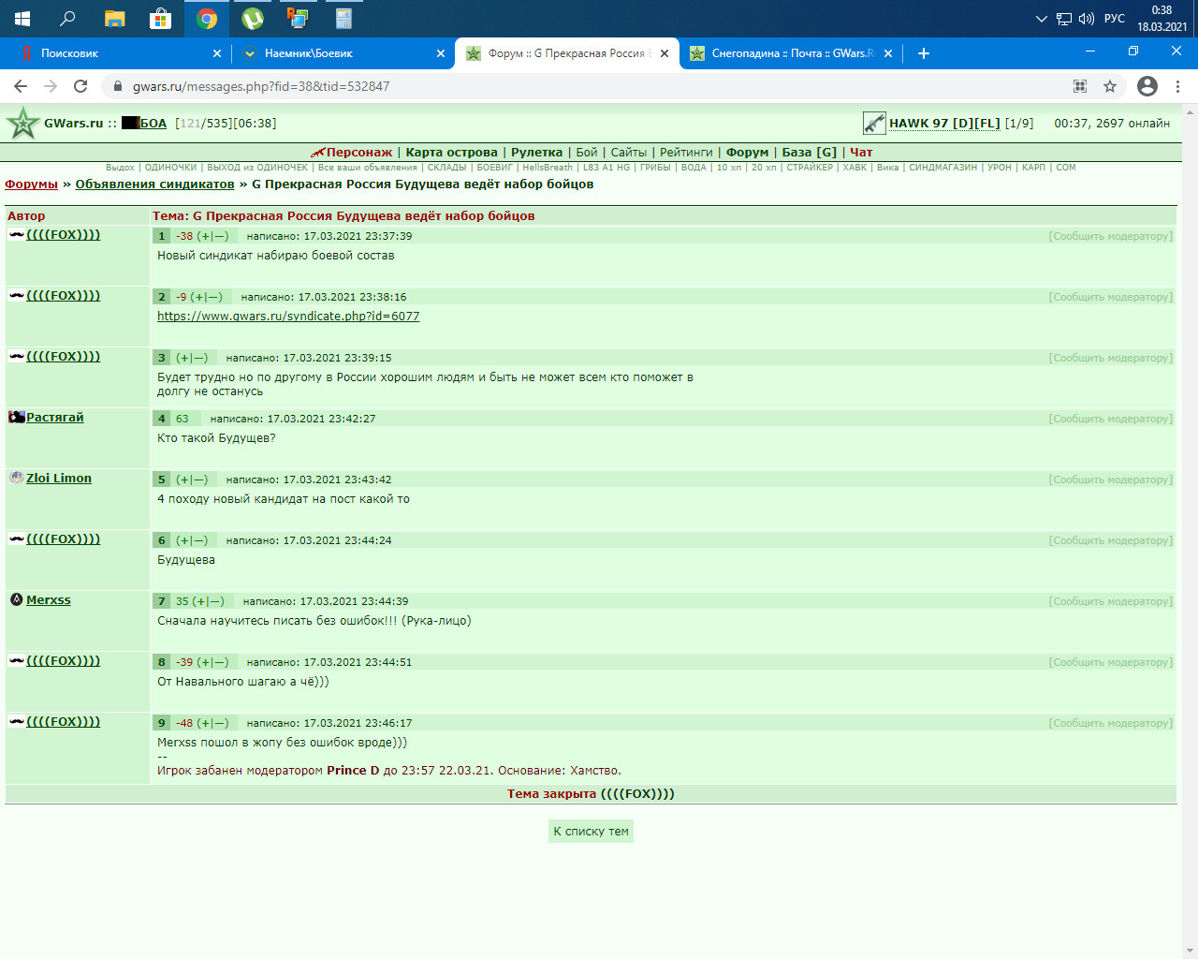The height and width of the screenshot is (959, 1198).
Task: Open Chrome three-dot menu
Action: (x=1177, y=86)
